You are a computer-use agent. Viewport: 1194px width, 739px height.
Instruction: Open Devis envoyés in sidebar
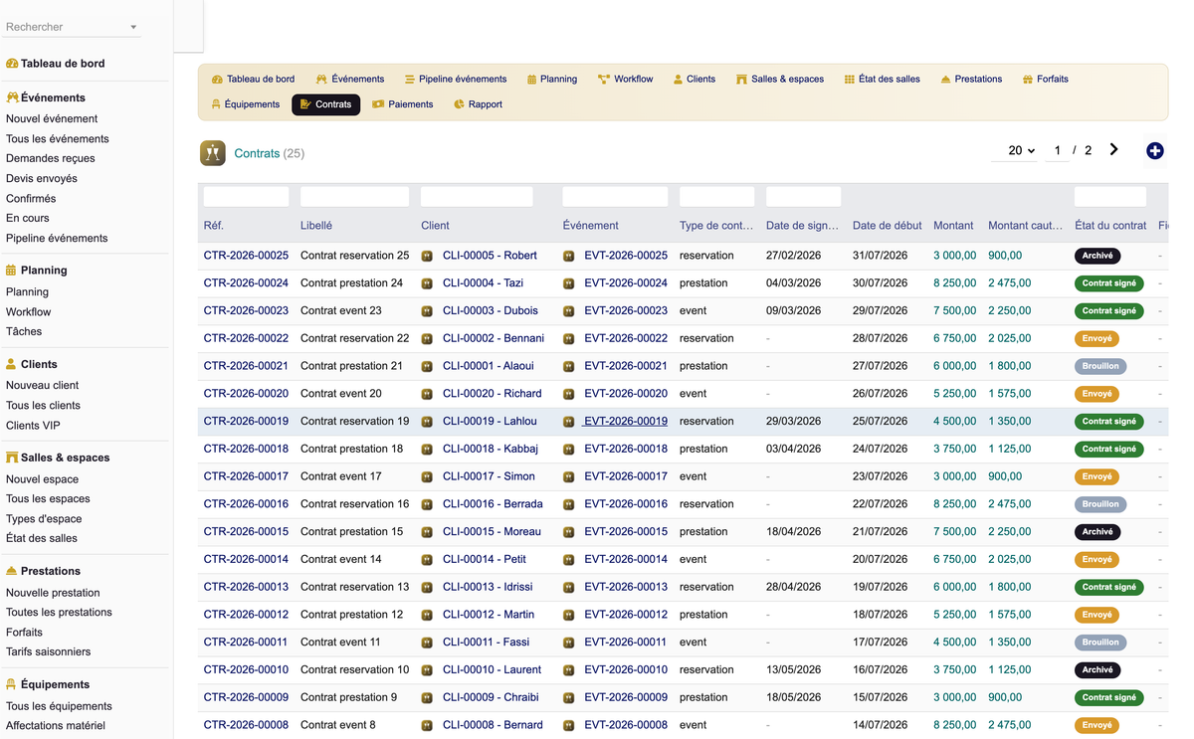click(42, 179)
